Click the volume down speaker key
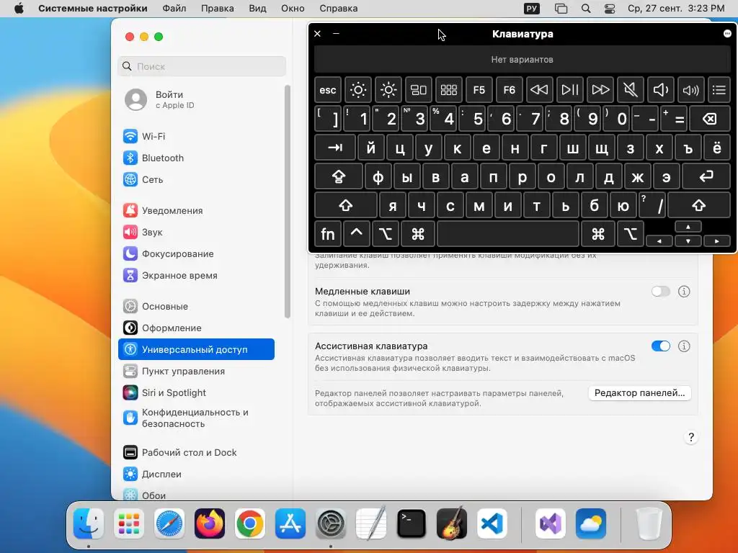Image resolution: width=738 pixels, height=553 pixels. click(661, 90)
